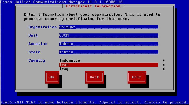Click the Unit label
Image resolution: width=189 pixels, height=105 pixels.
point(33,36)
